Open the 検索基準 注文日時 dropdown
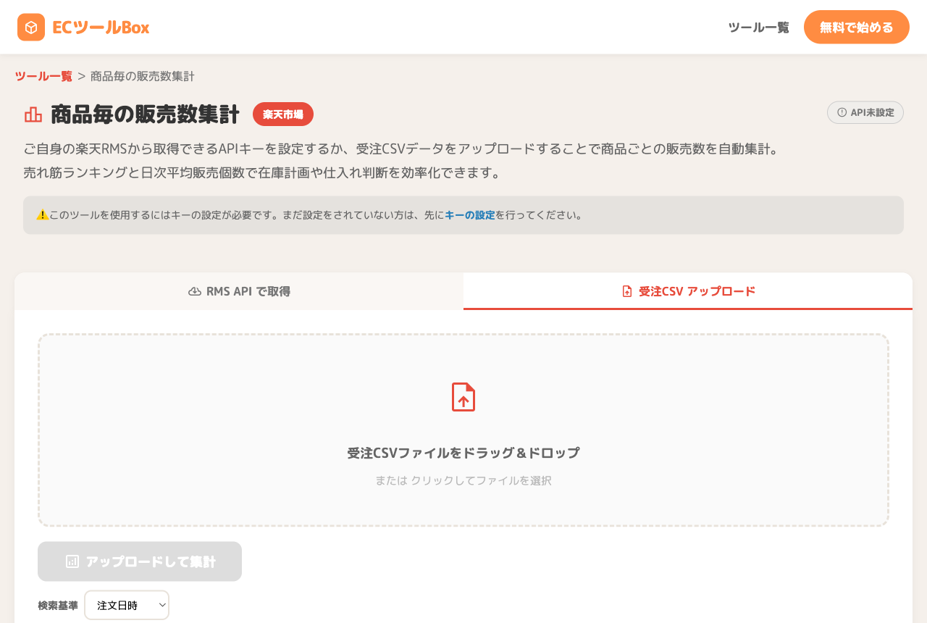The width and height of the screenshot is (927, 623). click(x=127, y=605)
